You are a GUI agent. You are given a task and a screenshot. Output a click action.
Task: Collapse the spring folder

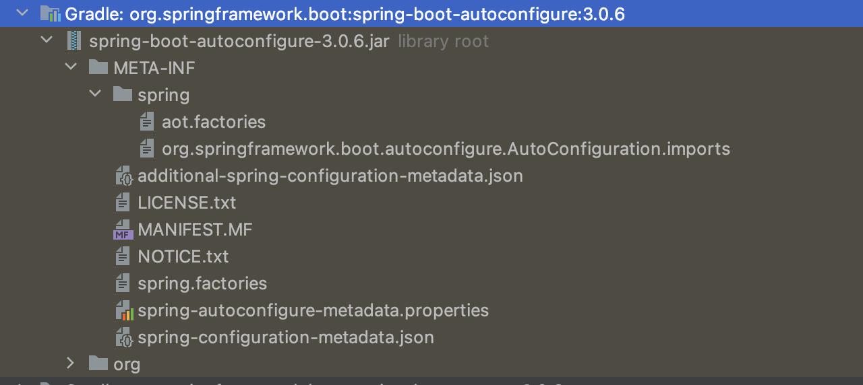(95, 94)
